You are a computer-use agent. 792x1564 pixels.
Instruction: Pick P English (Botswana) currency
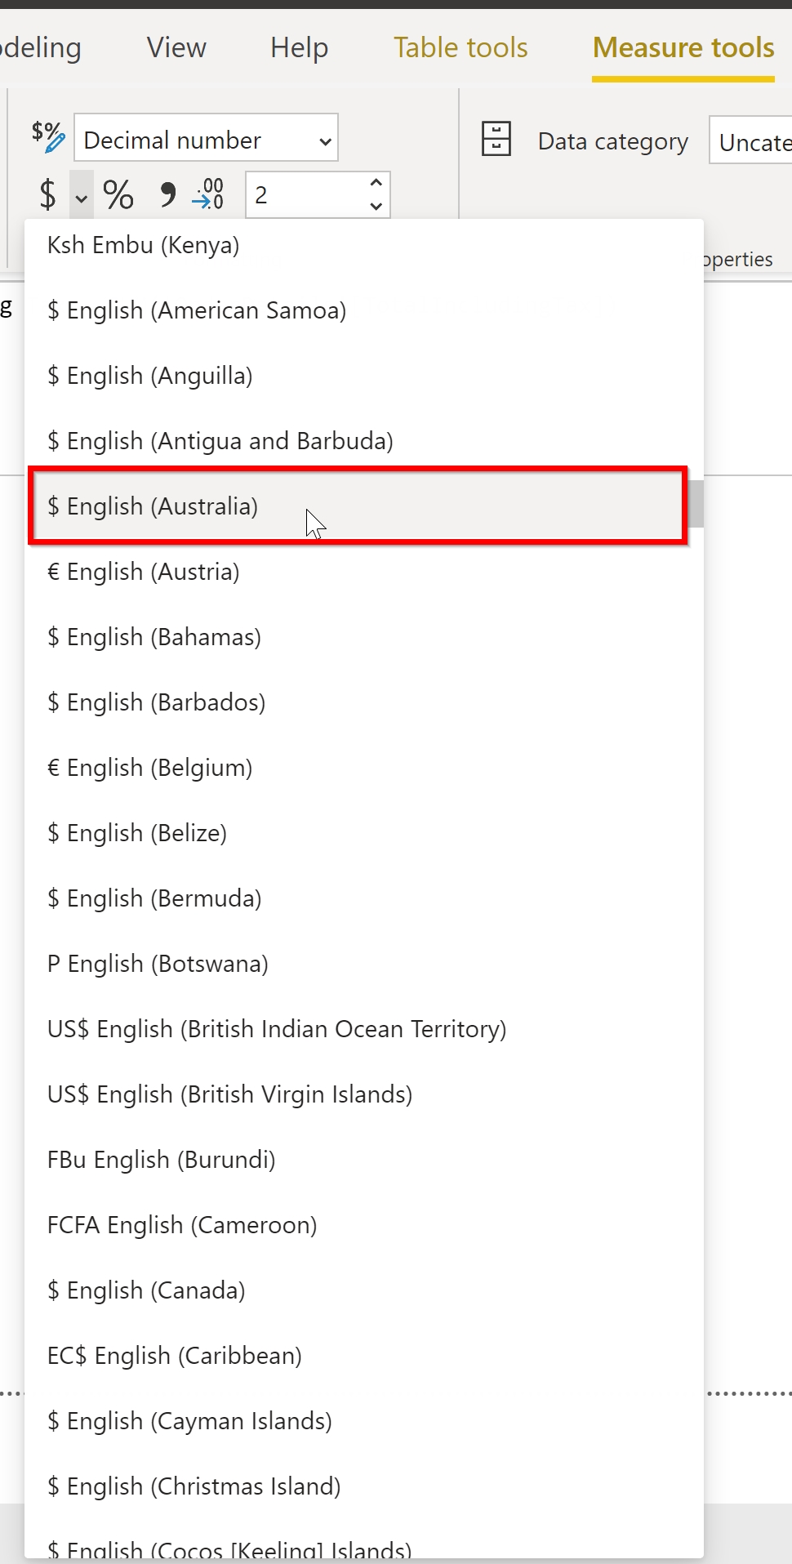pos(158,964)
